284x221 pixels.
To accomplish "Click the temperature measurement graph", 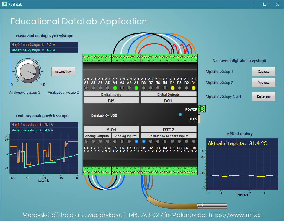I will click(242, 169).
